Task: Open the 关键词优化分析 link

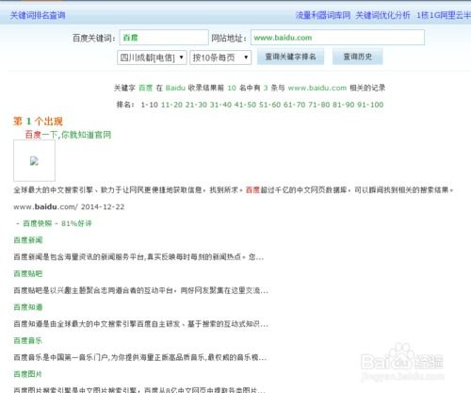Action: coord(382,15)
